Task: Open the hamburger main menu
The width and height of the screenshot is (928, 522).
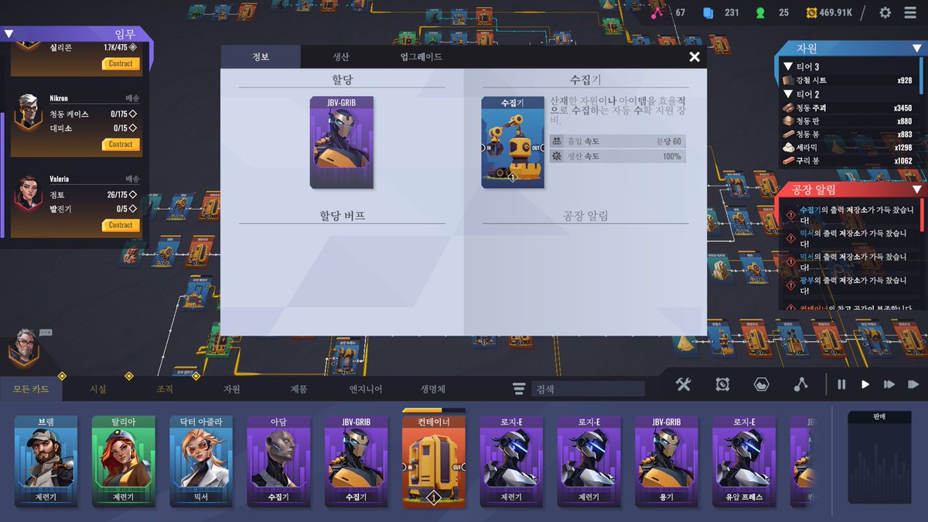Action: coord(910,12)
